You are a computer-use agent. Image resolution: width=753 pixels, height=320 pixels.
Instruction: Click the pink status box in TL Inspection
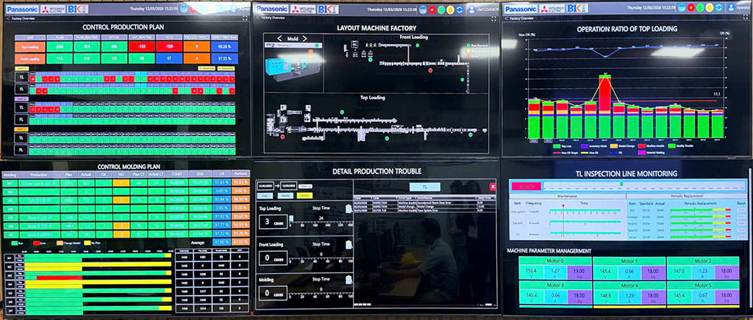coord(524,186)
